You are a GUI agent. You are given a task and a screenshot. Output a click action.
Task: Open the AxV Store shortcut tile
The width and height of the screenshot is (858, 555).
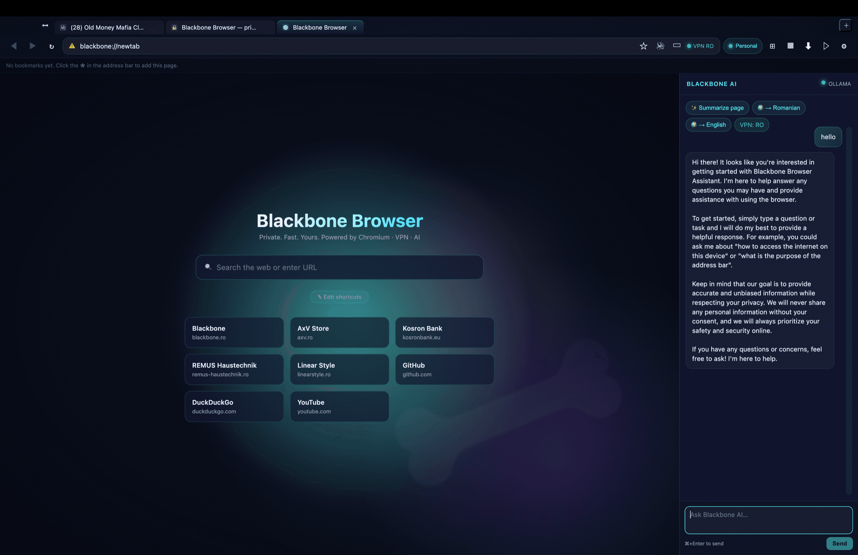340,333
